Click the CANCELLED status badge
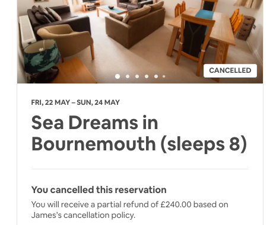 (x=230, y=70)
